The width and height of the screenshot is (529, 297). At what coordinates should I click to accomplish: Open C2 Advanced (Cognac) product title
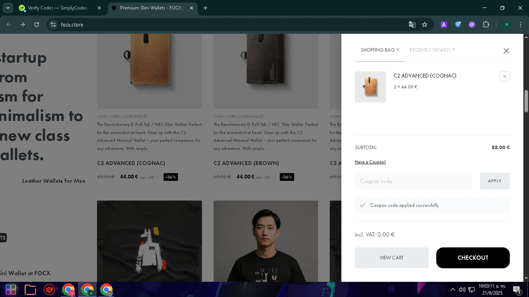[131, 163]
